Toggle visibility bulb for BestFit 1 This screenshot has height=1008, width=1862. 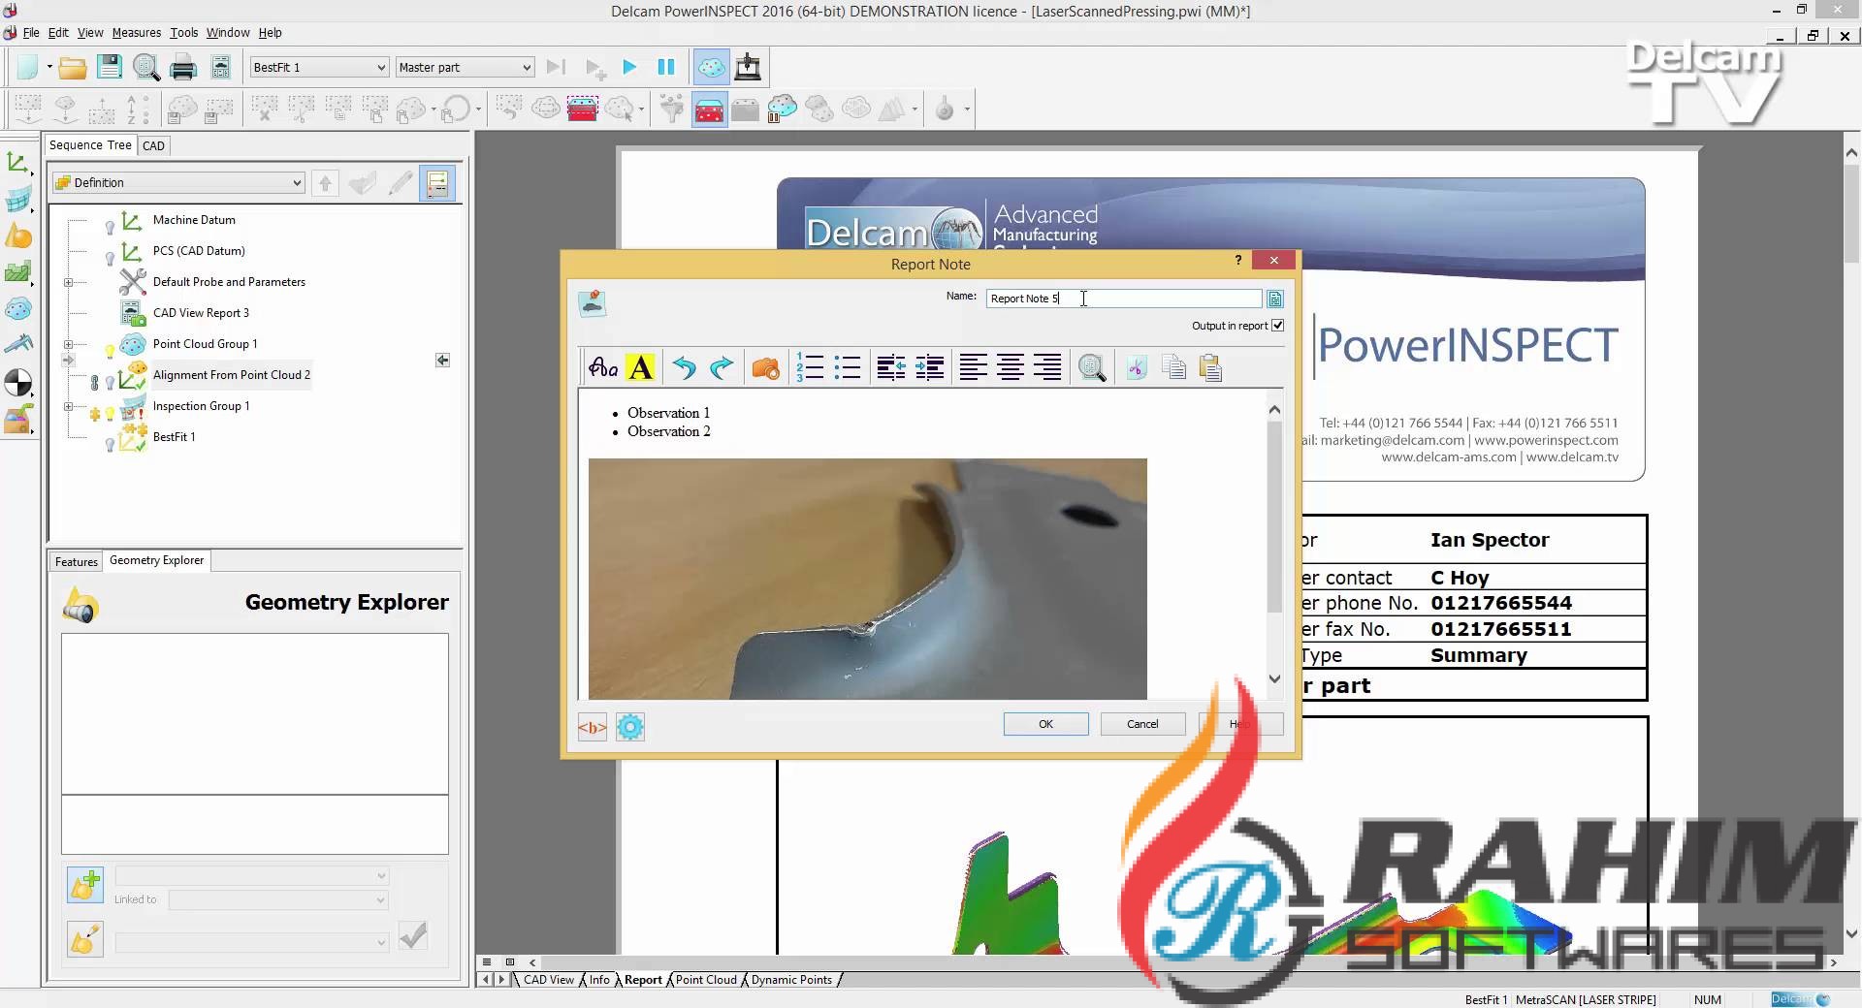click(x=110, y=444)
